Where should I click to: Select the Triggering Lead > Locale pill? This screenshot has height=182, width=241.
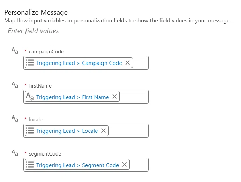(x=67, y=131)
